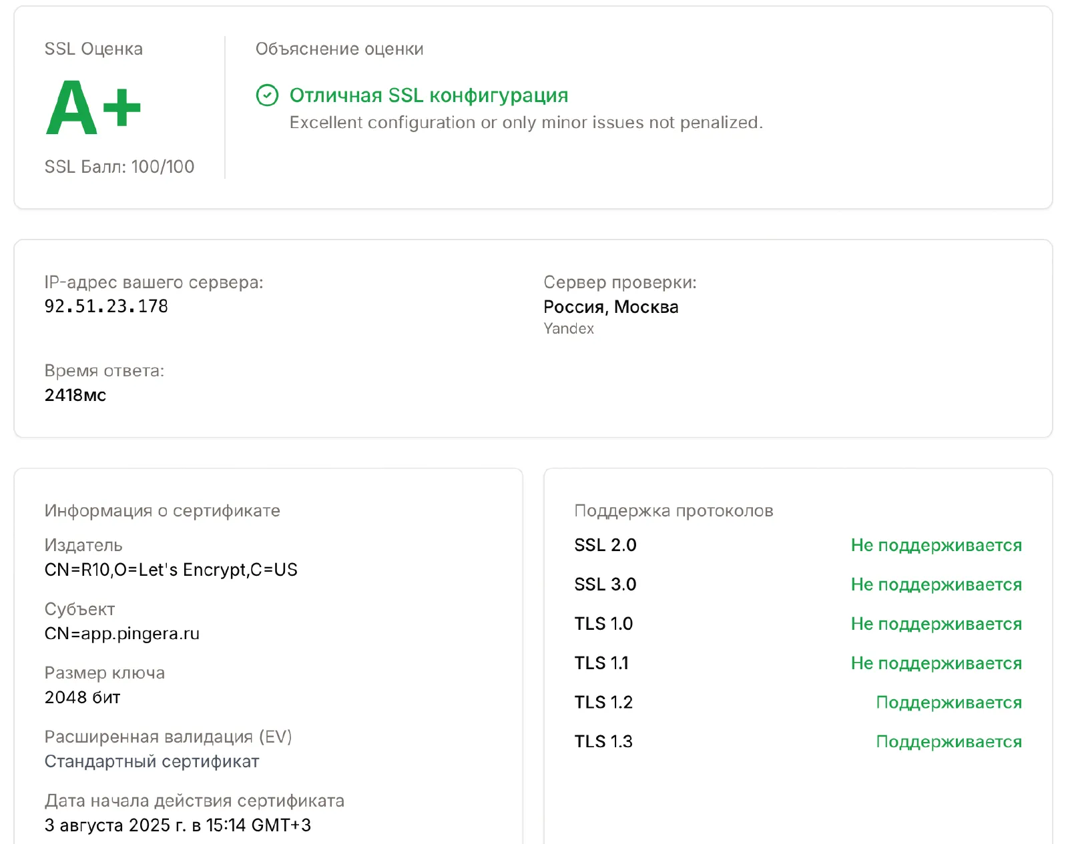Click the 'SSL 2.0' protocol name
1068x844 pixels.
pyautogui.click(x=605, y=545)
